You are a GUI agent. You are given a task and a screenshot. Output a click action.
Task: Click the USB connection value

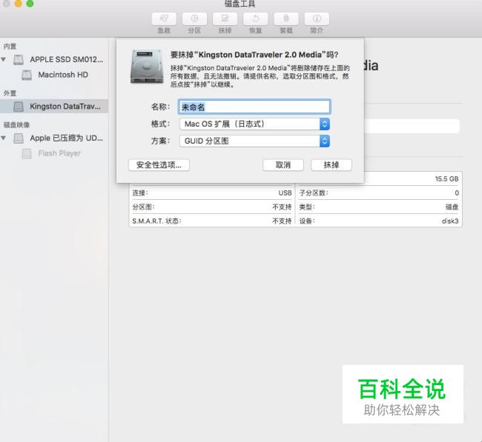coord(285,192)
